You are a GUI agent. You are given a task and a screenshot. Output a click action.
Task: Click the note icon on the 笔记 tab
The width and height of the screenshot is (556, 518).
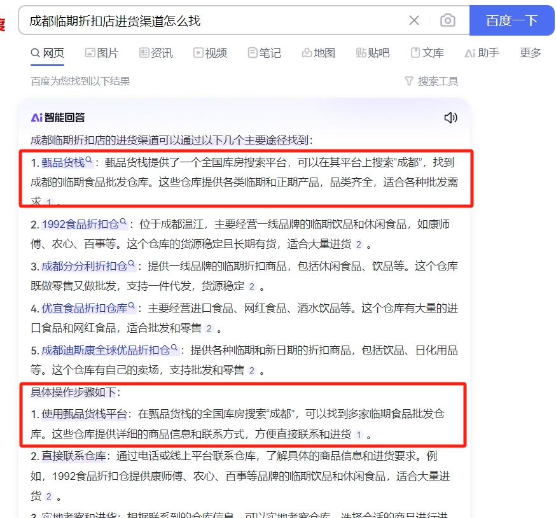pyautogui.click(x=253, y=53)
